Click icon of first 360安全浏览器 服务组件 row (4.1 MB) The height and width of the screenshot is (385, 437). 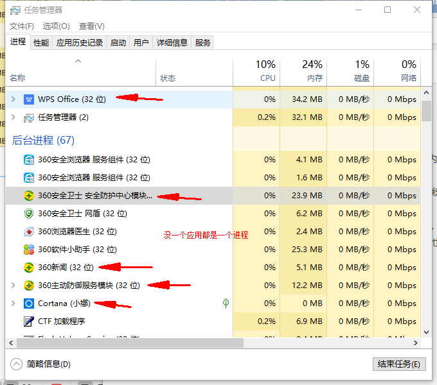(29, 160)
